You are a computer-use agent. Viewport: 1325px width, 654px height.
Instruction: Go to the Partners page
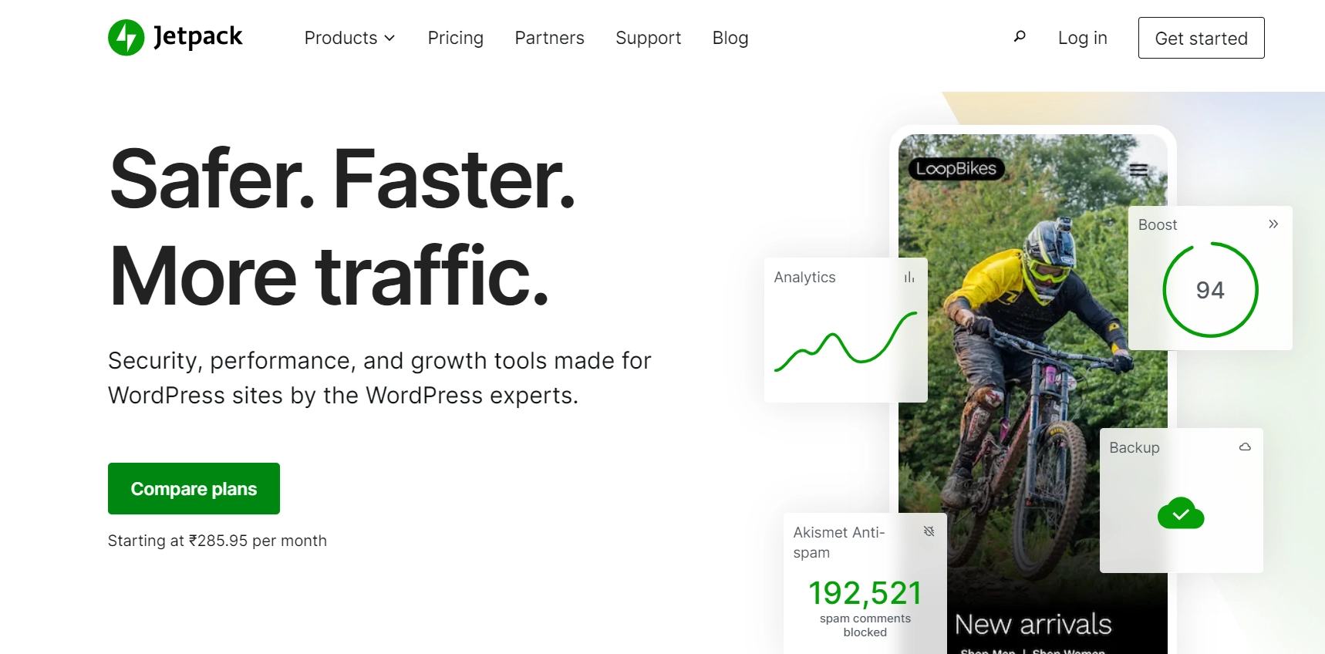click(x=549, y=38)
